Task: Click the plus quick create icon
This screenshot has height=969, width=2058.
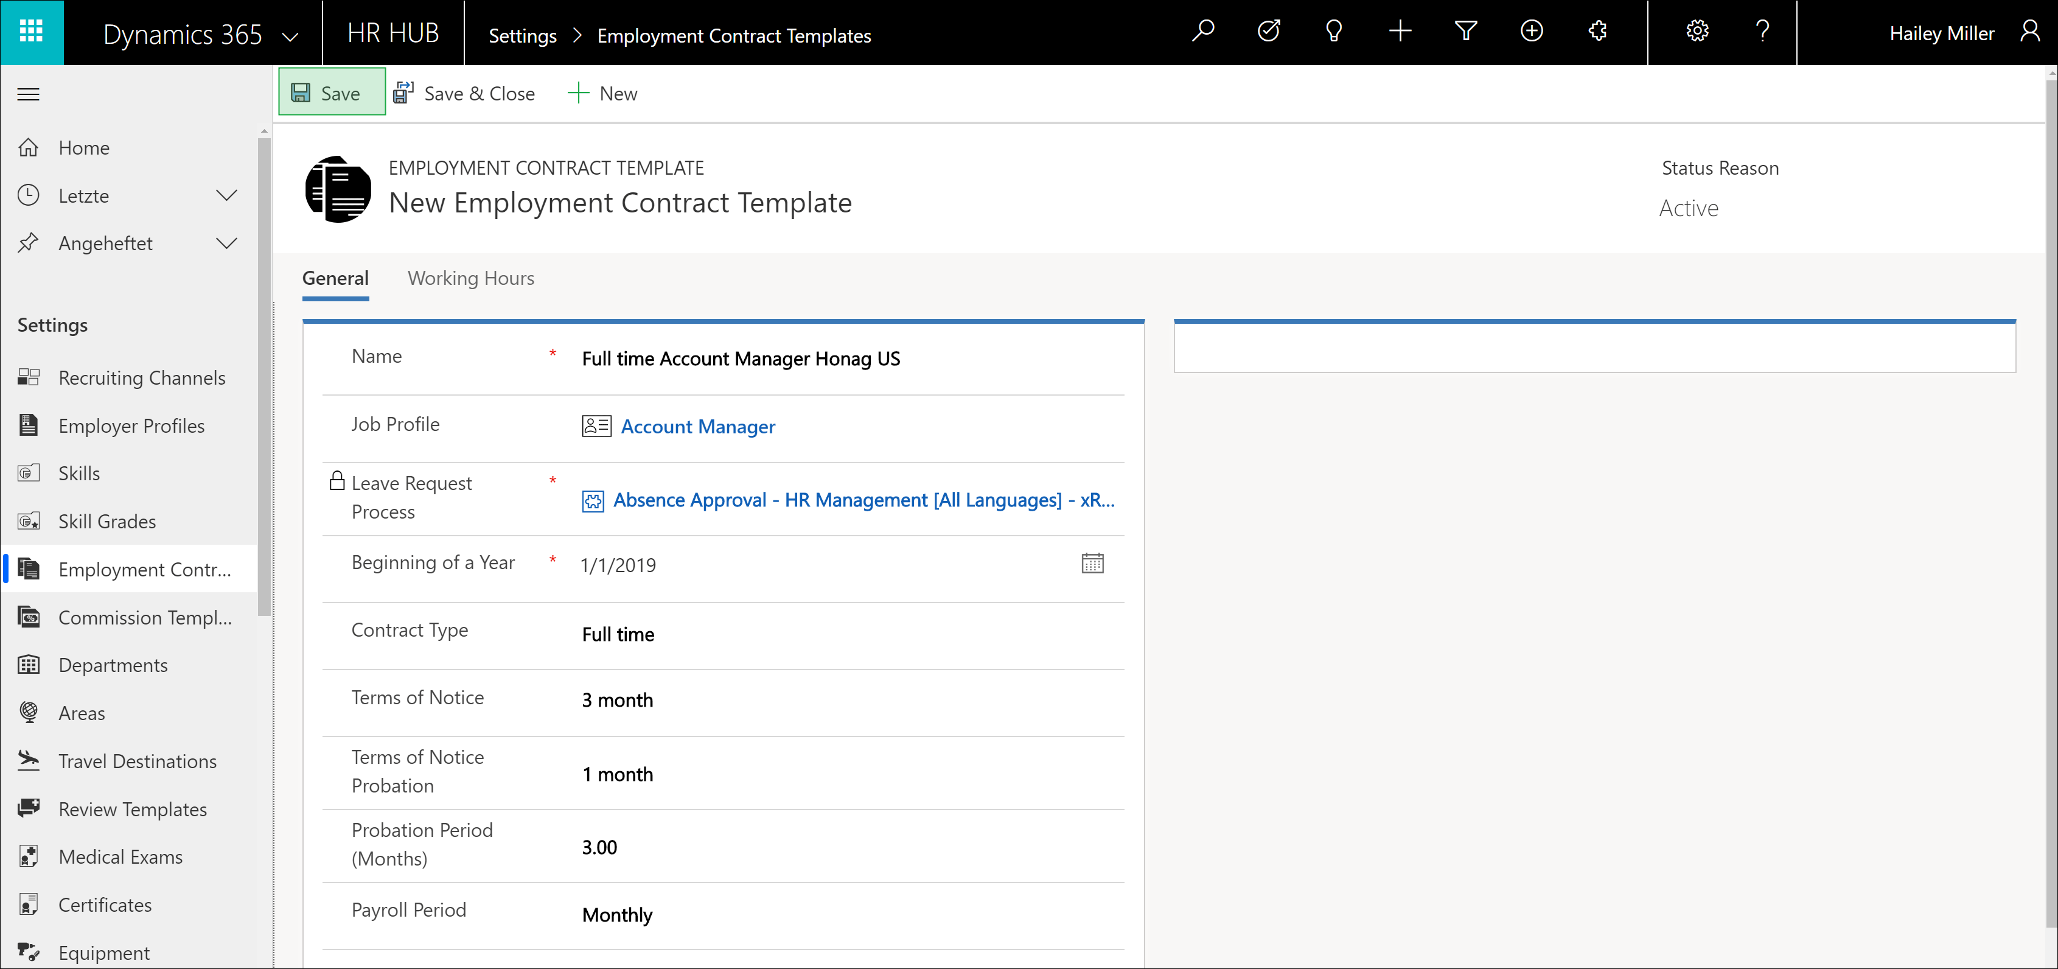Action: coord(1400,32)
